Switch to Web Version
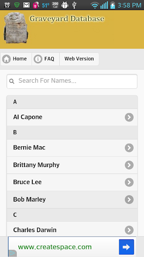The height and width of the screenshot is (257, 144). pos(79,59)
